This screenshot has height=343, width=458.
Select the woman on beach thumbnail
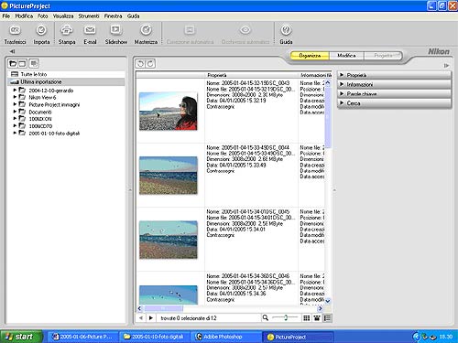click(x=169, y=112)
